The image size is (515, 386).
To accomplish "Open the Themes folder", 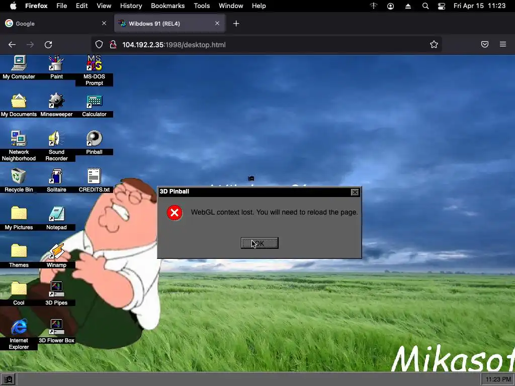I will (19, 256).
